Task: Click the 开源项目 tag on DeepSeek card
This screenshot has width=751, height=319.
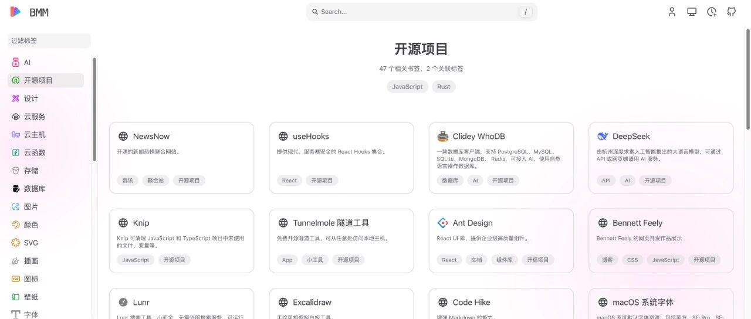Action: coord(655,181)
